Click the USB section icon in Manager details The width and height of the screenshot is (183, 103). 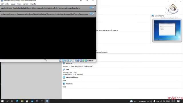[x=64, y=70]
